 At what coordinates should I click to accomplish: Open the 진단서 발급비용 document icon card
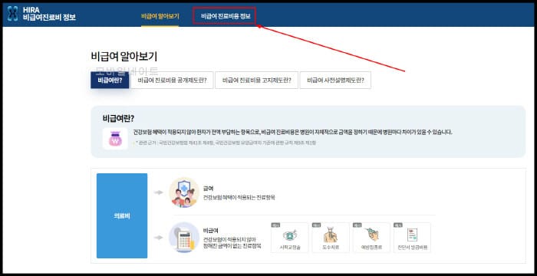coord(412,238)
